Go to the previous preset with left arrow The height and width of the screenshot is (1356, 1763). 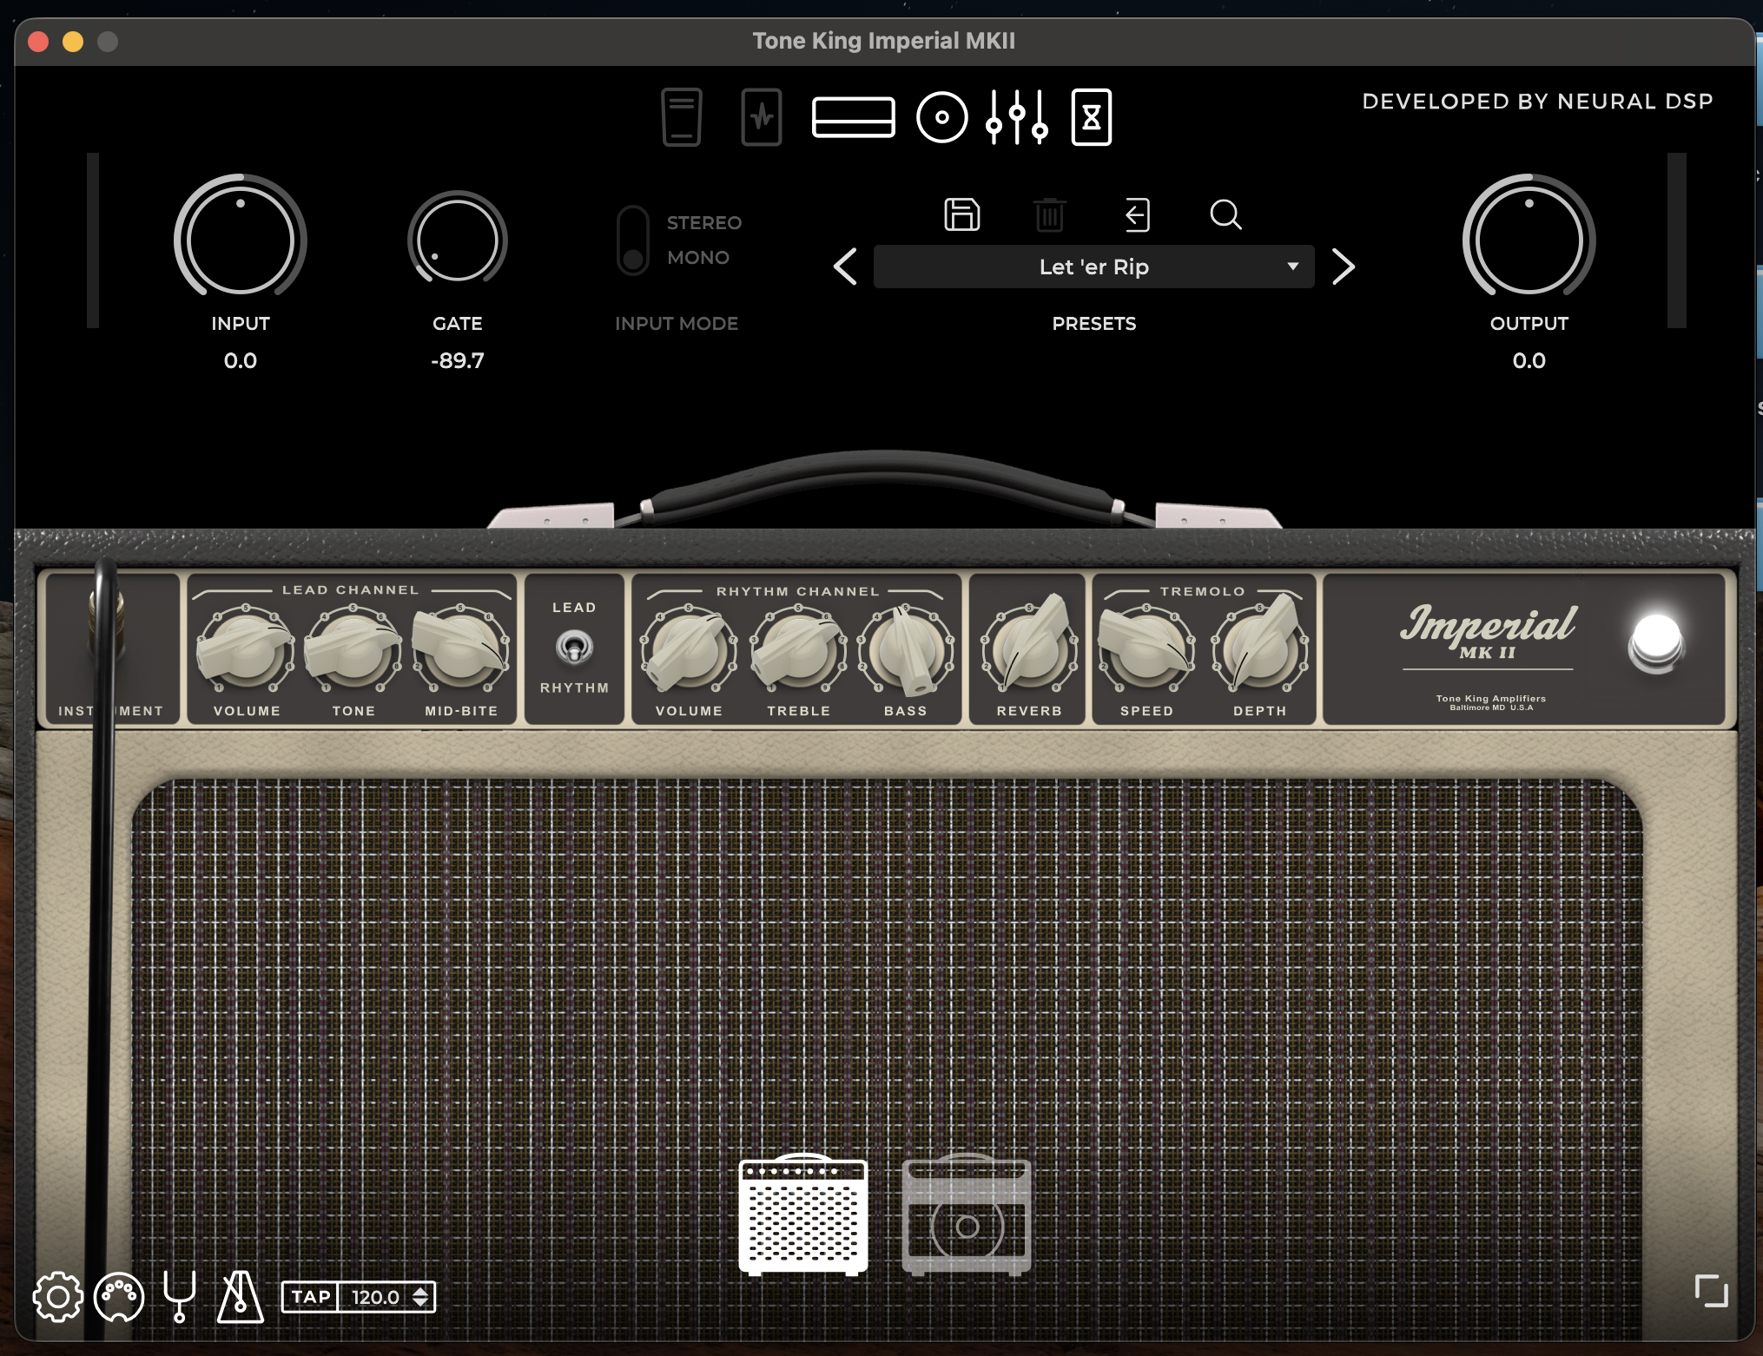pos(843,267)
